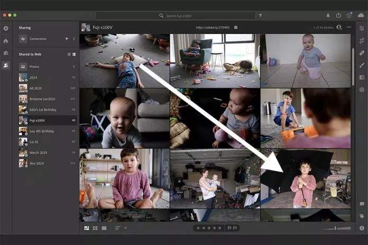This screenshot has height=245, width=368.
Task: Flag photo as Rejected
Action: coord(235,228)
